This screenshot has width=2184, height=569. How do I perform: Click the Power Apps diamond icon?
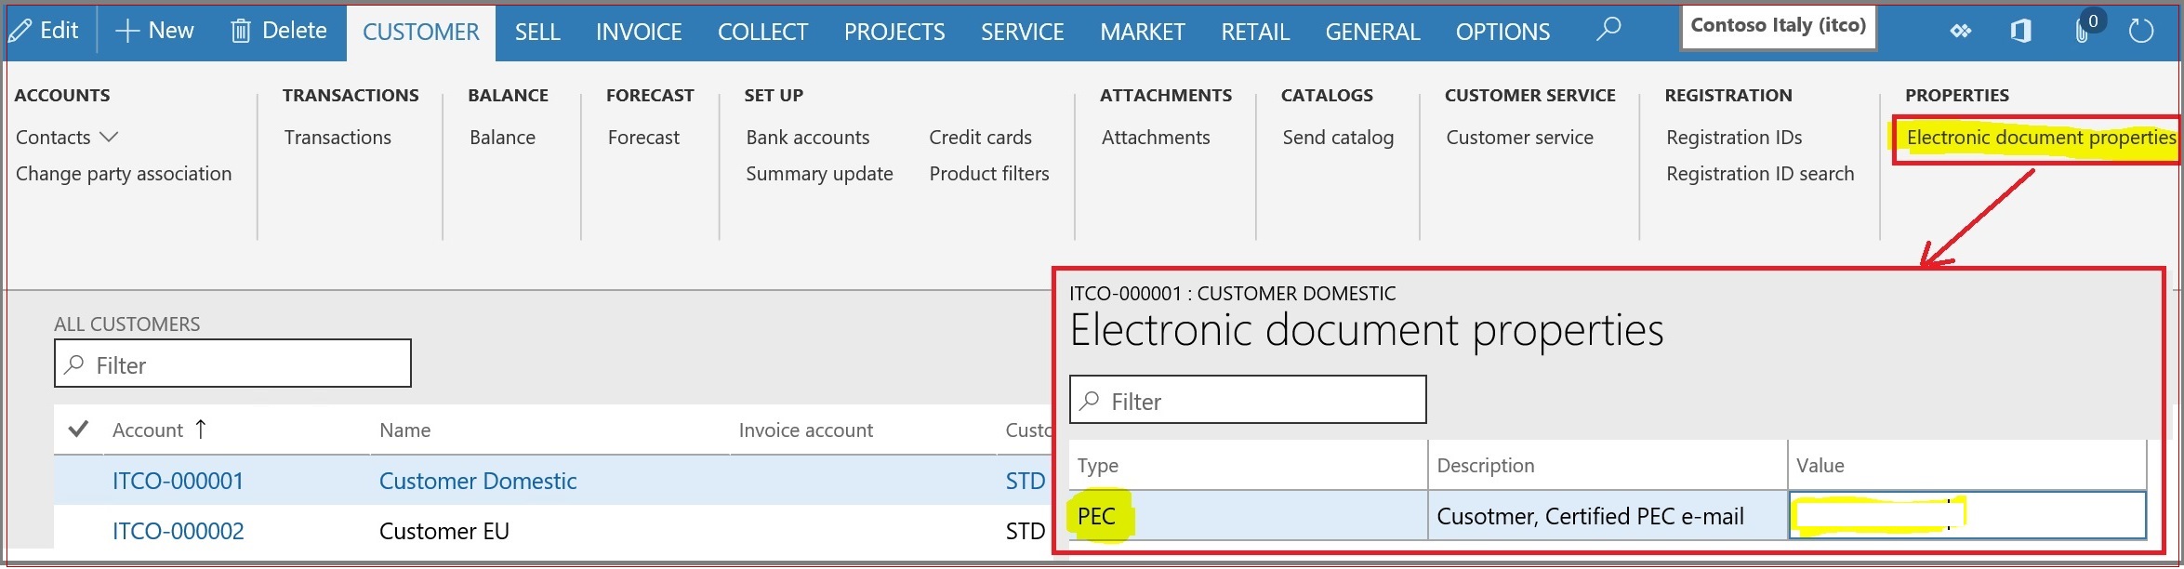point(1961,32)
